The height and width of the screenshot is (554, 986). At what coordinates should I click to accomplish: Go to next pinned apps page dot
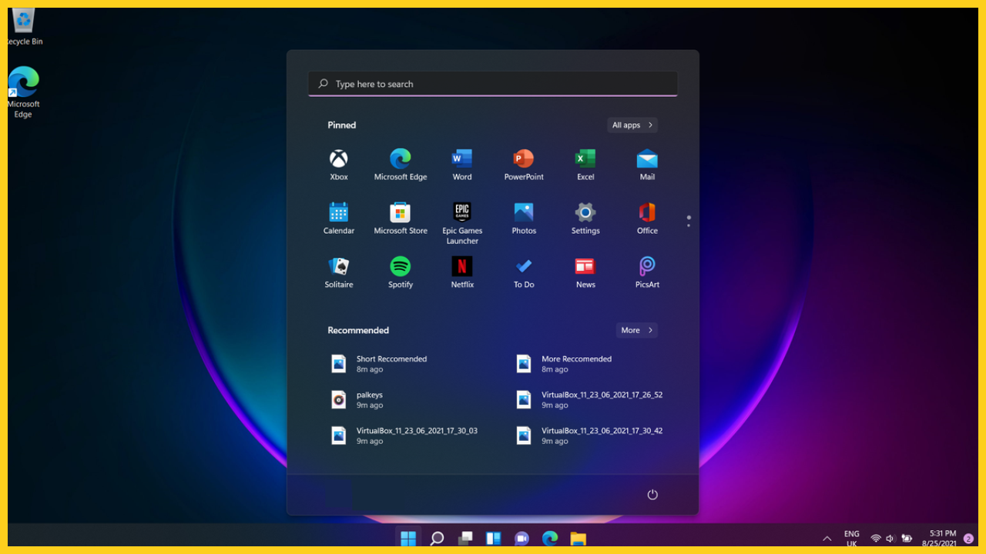pyautogui.click(x=689, y=225)
